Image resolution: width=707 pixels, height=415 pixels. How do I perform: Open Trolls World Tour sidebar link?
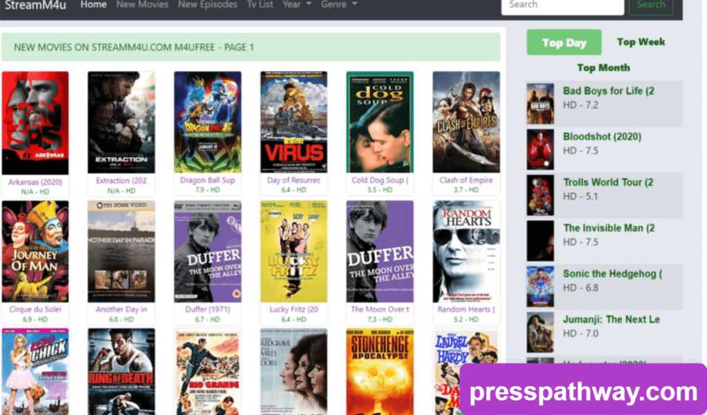pos(608,182)
